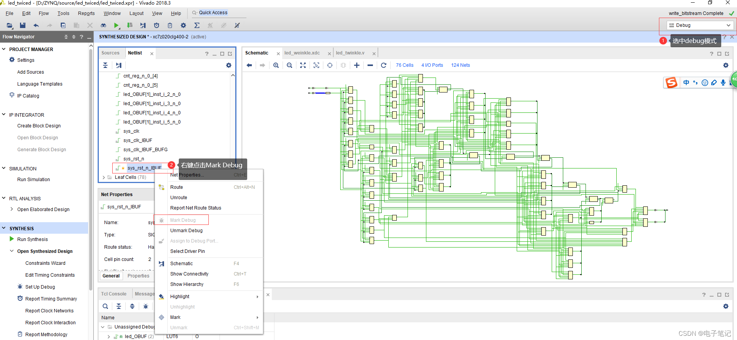Click the green Run flow arrow icon
Viewport: 737px width, 340px height.
coord(116,25)
